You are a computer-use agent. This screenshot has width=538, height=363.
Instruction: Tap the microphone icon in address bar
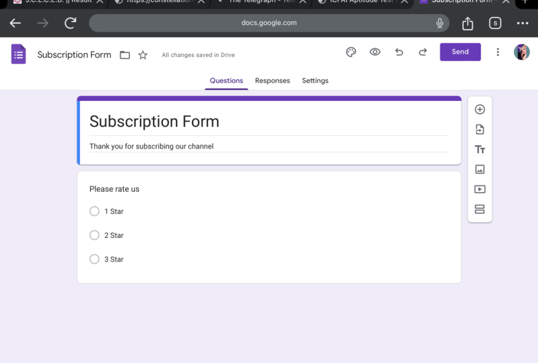click(440, 23)
